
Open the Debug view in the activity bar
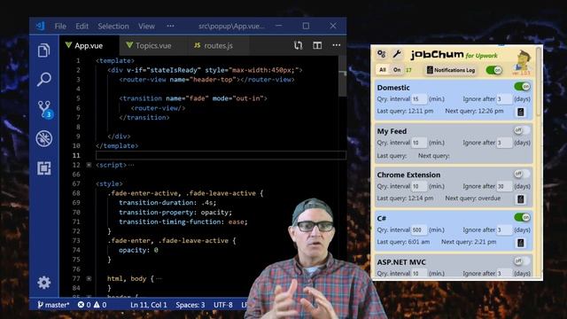43,138
